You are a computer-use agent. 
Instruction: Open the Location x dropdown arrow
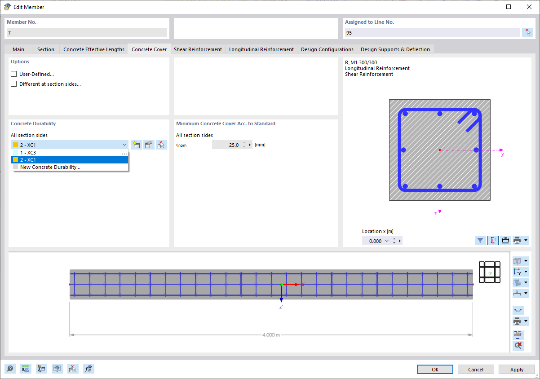tap(386, 241)
